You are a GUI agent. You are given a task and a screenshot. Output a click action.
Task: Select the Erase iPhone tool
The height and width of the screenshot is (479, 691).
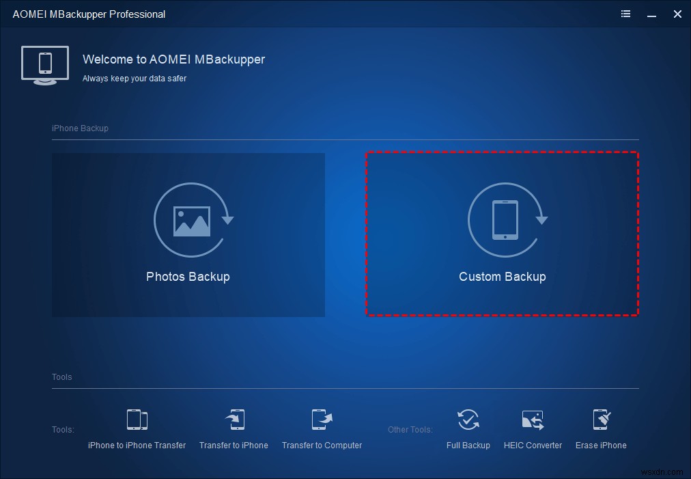pos(601,429)
